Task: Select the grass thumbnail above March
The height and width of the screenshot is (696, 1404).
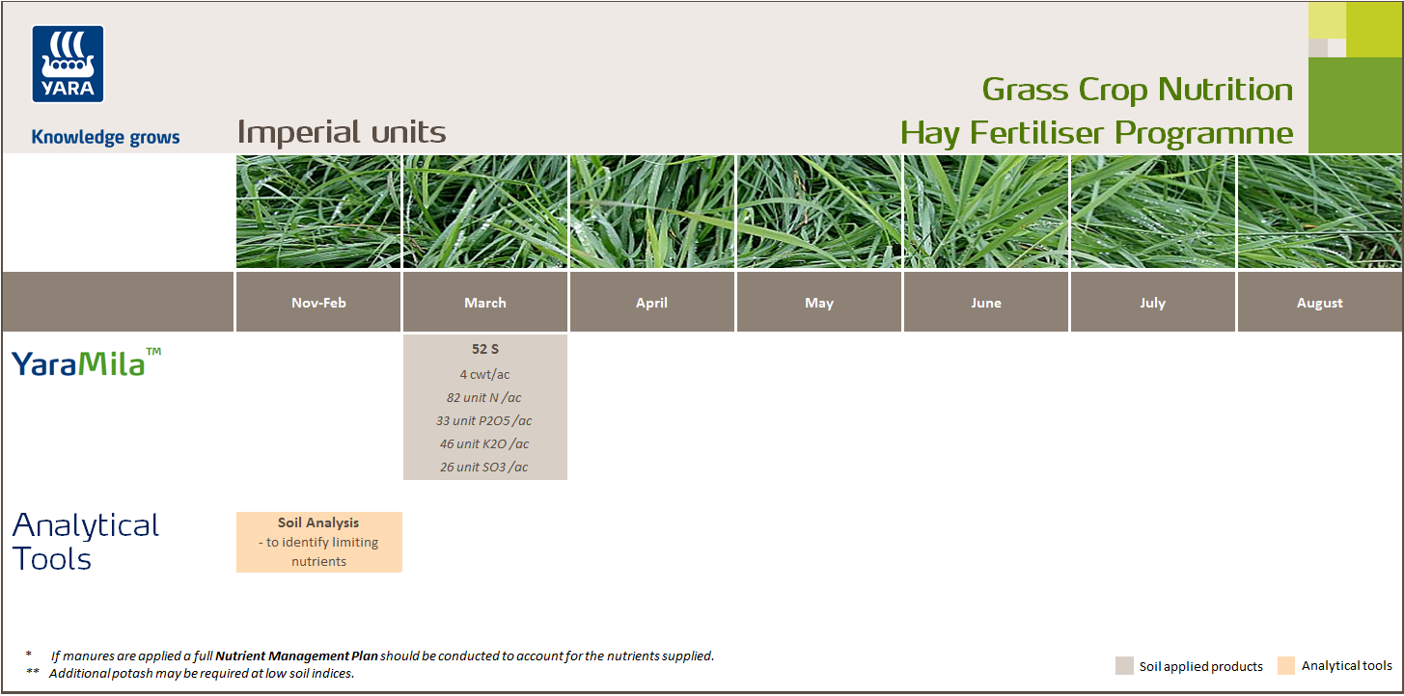Action: tap(484, 210)
